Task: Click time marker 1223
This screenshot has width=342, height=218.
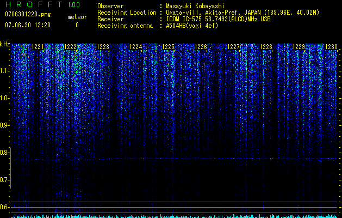Action: 103,47
